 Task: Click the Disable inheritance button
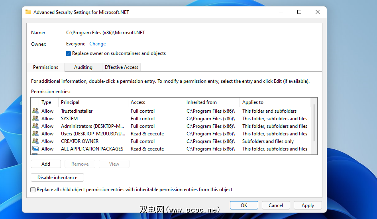point(57,178)
